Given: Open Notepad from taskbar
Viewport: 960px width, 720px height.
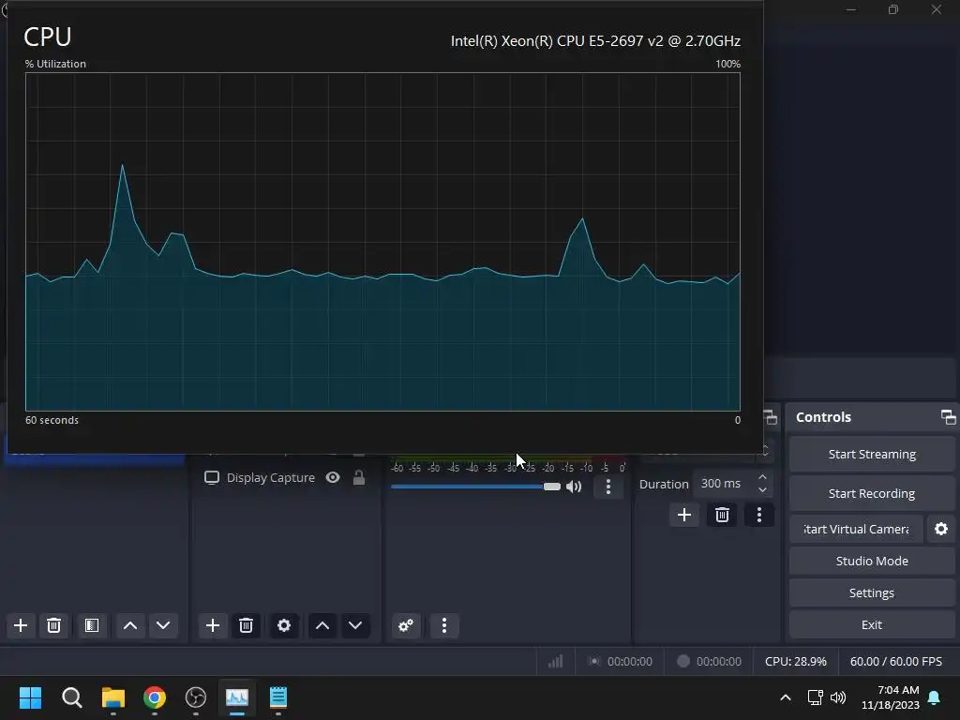Looking at the screenshot, I should point(278,697).
